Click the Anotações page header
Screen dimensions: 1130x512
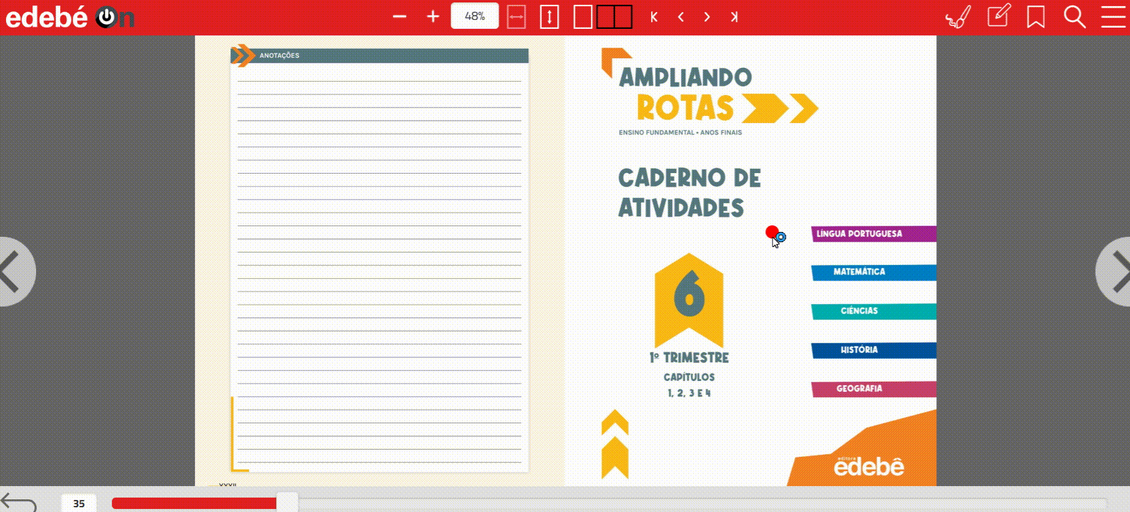tap(380, 55)
